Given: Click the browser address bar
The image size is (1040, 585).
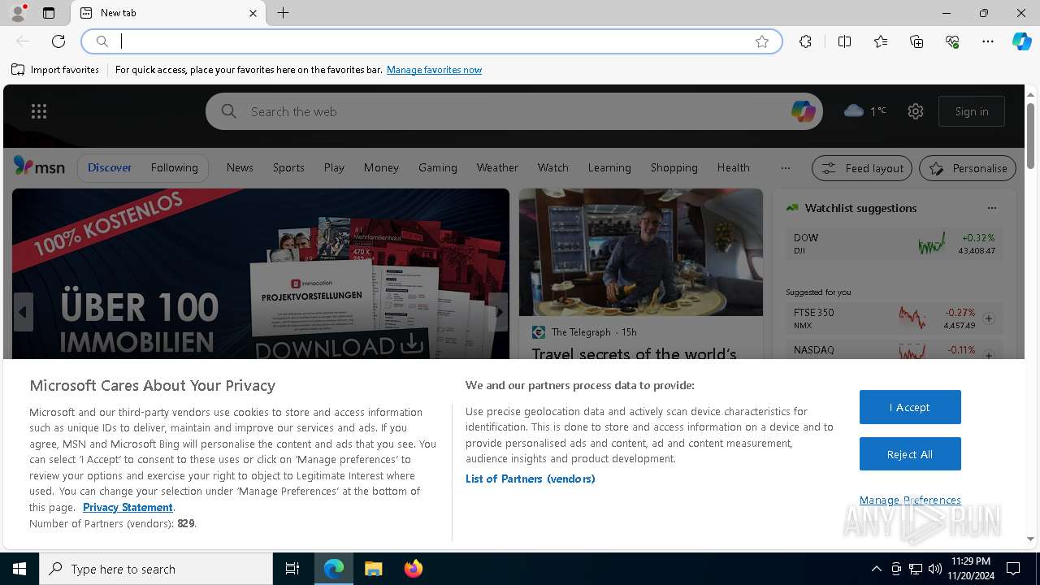Looking at the screenshot, I should pyautogui.click(x=431, y=41).
